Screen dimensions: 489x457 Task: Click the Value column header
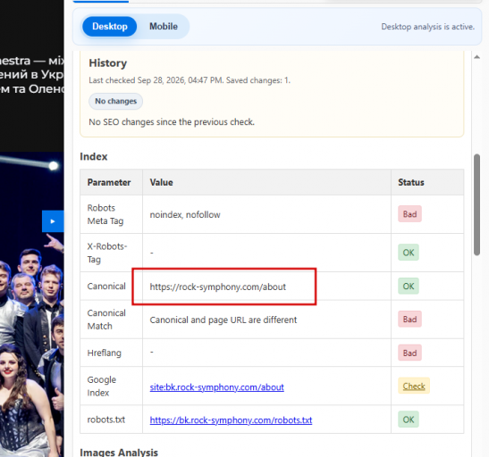pos(266,182)
